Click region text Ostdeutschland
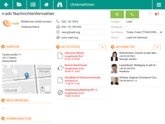The width and height of the screenshot is (165, 124). [30, 27]
